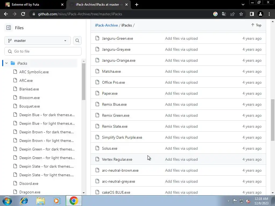Open the tab search dropdown arrow

pyautogui.click(x=243, y=5)
